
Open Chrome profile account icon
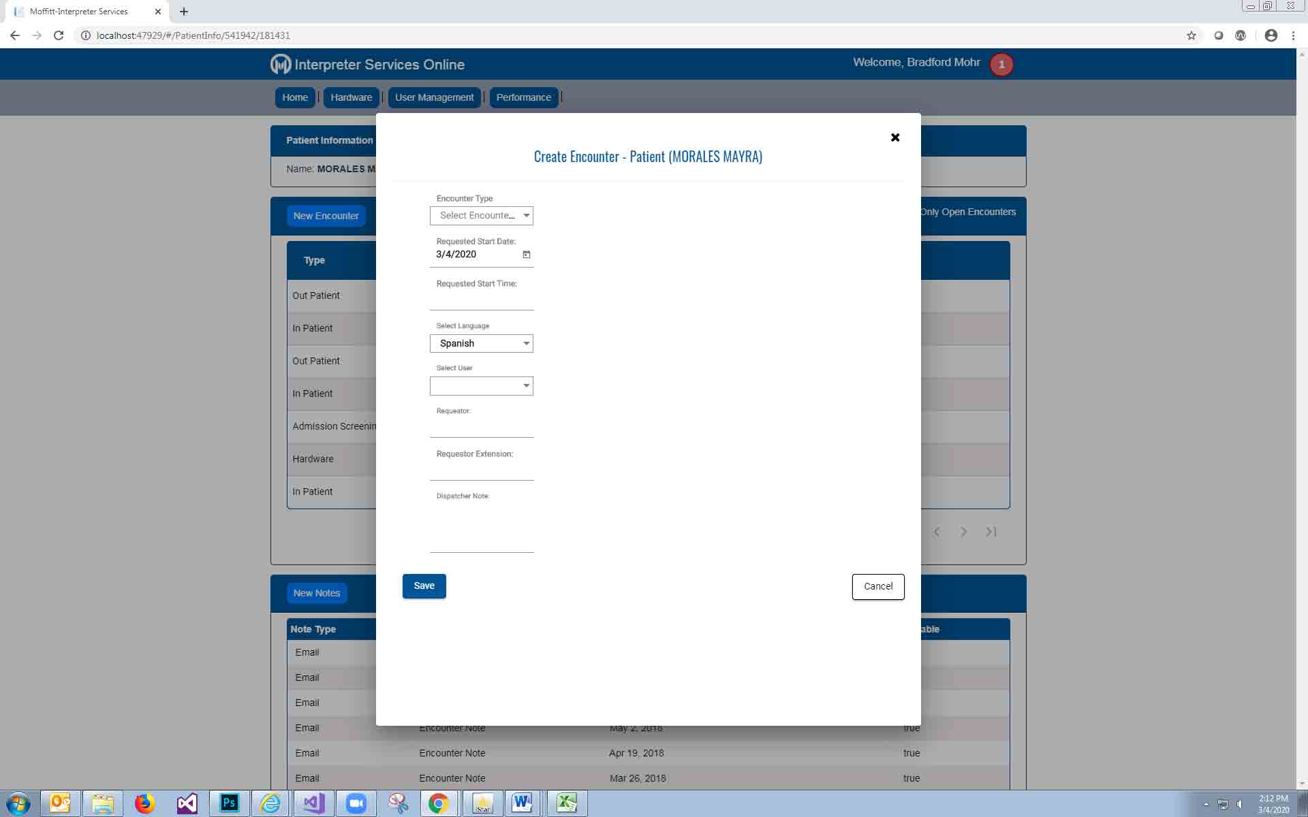coord(1271,35)
